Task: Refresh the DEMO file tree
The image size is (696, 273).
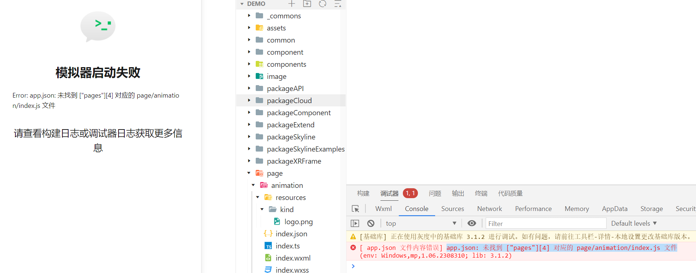Action: (x=323, y=4)
